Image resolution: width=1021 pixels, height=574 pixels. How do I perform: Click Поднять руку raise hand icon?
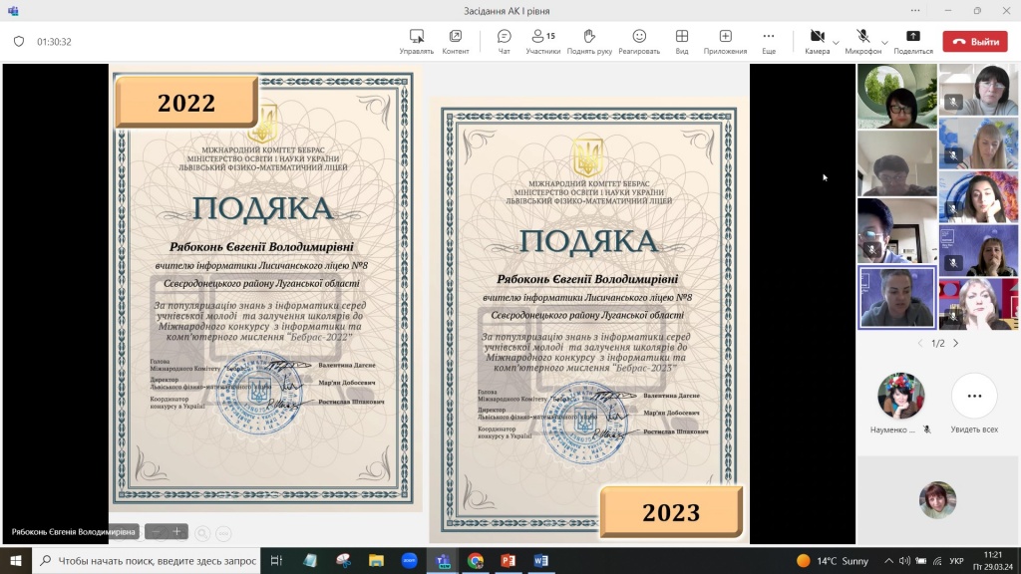pos(589,37)
